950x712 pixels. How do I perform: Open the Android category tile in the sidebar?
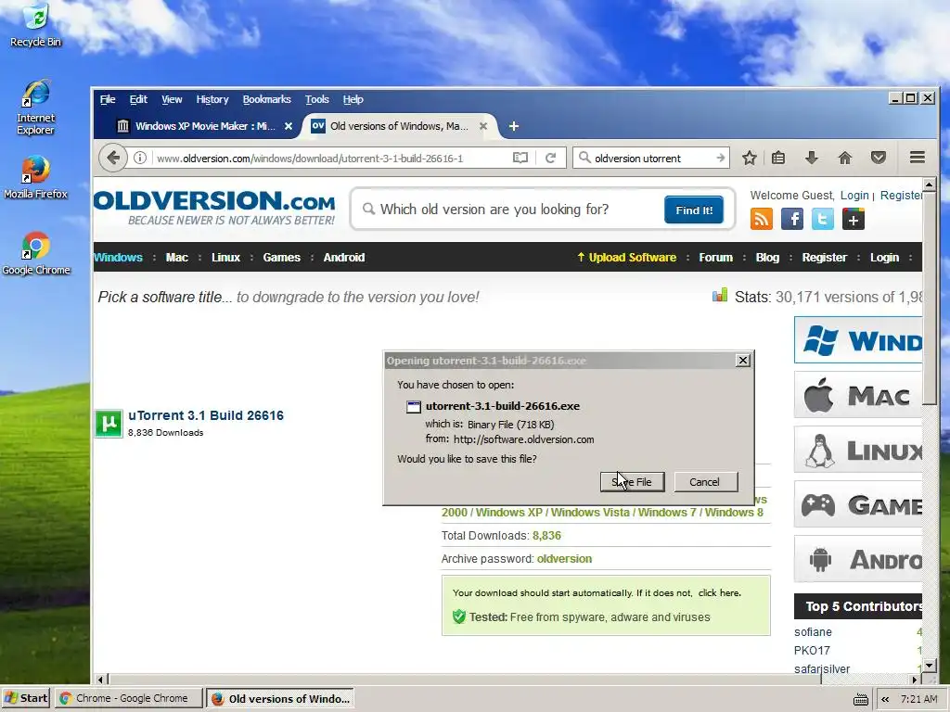(x=858, y=559)
